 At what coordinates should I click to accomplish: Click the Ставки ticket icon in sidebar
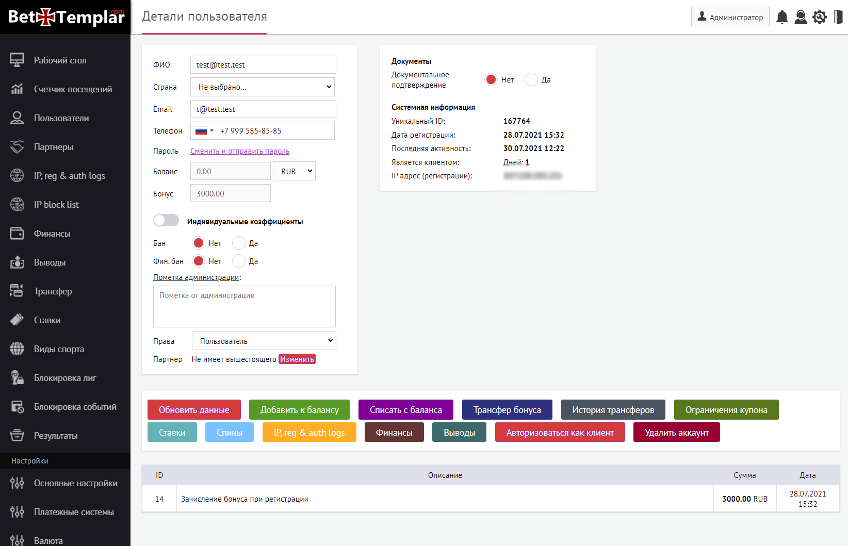(17, 320)
